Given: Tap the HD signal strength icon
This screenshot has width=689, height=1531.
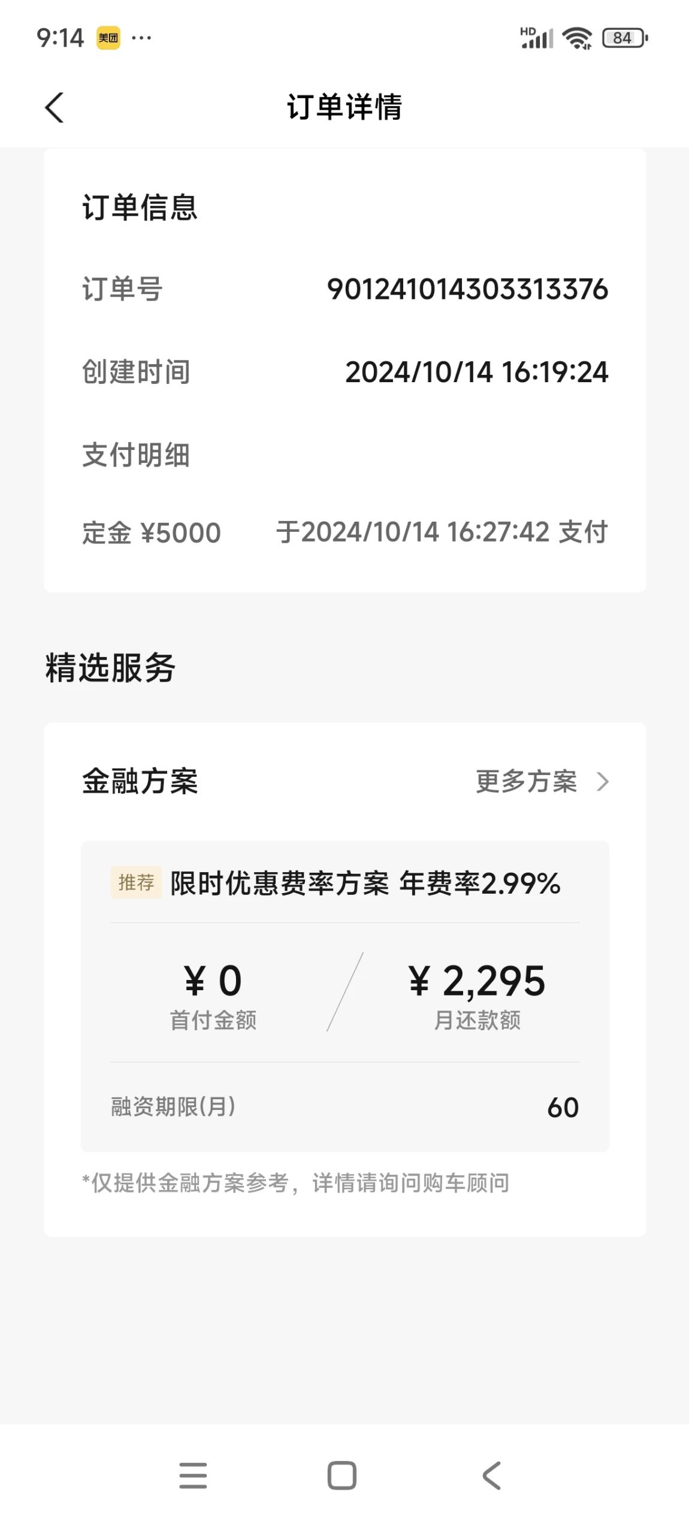Looking at the screenshot, I should pos(536,38).
